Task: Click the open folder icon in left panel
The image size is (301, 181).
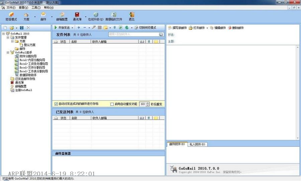Action: click(x=12, y=28)
